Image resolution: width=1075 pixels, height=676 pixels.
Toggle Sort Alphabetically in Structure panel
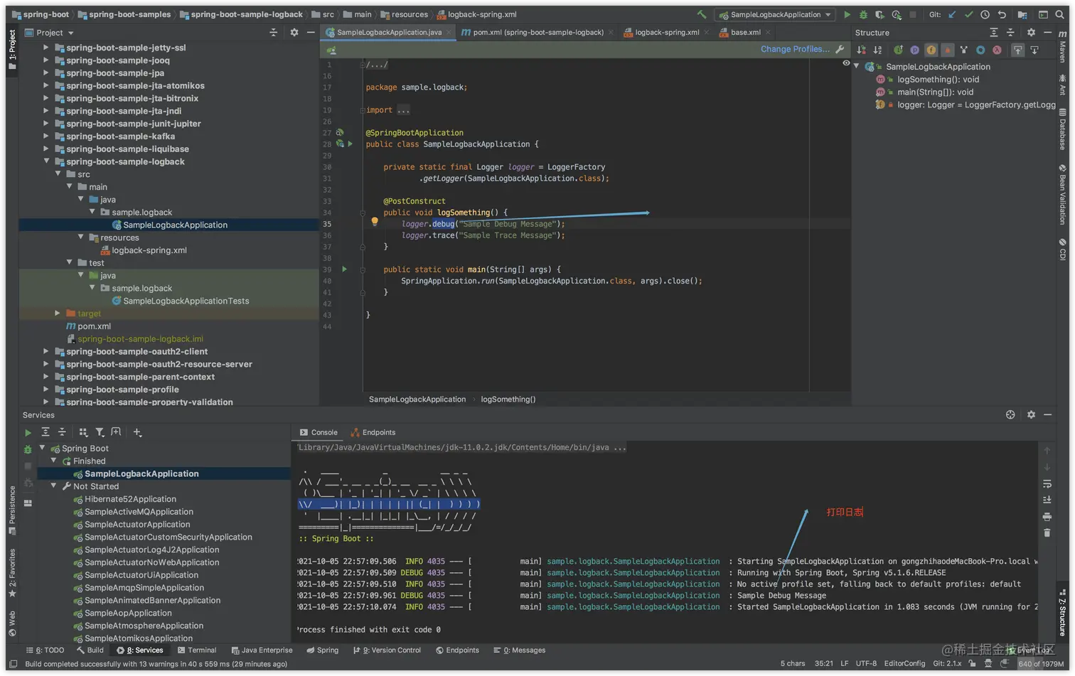pos(877,50)
